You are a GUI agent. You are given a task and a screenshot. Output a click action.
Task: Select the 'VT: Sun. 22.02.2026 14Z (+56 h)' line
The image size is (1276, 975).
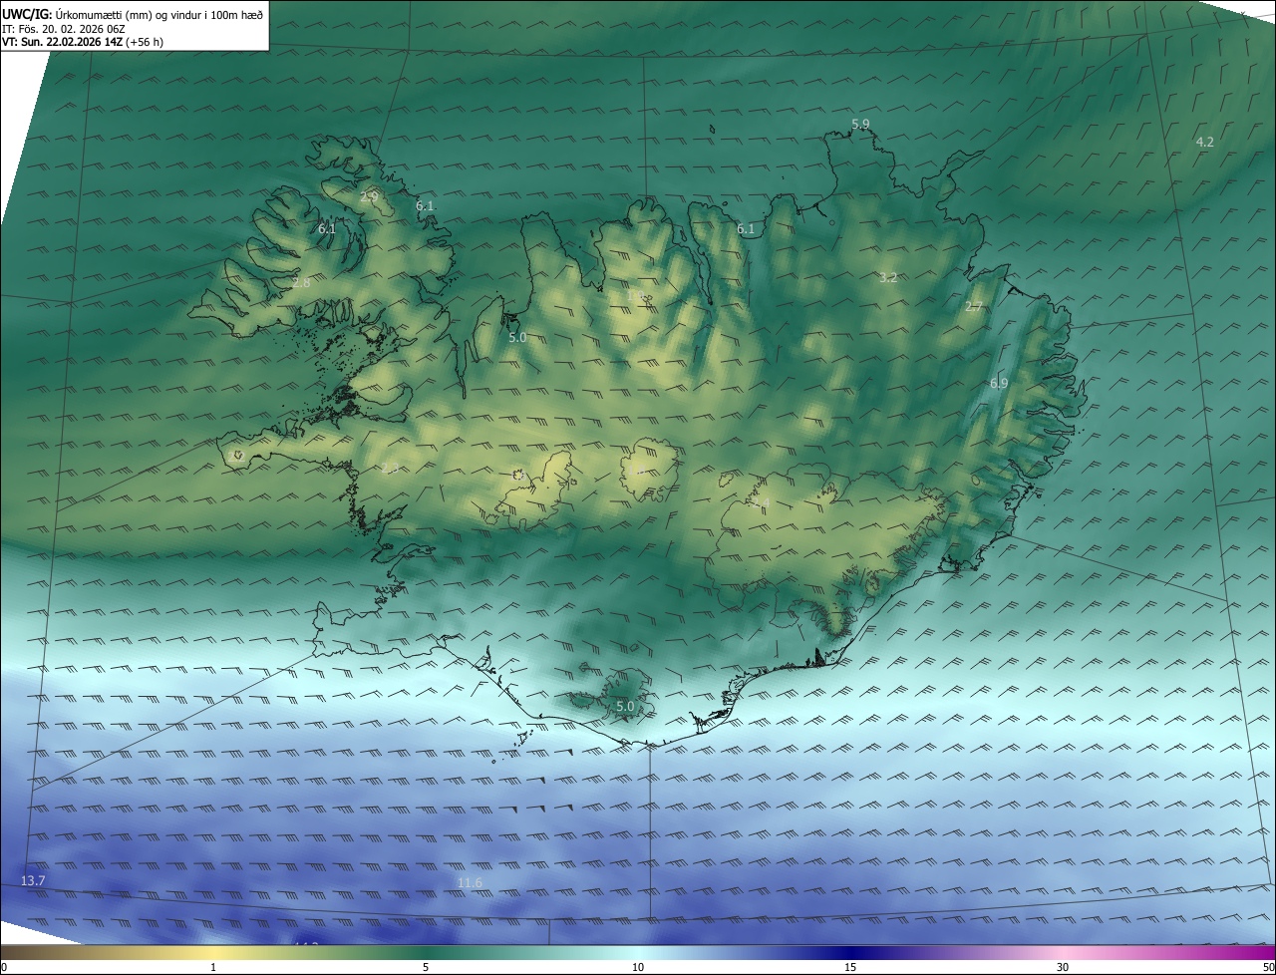click(85, 42)
